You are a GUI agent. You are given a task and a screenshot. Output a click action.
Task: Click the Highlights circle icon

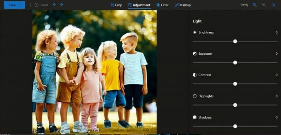(195, 96)
